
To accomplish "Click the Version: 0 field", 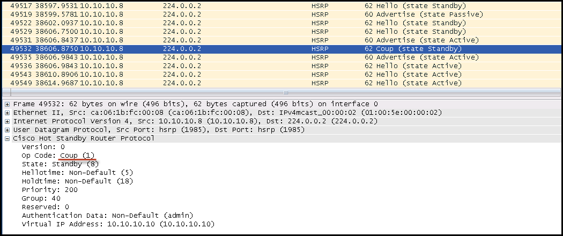I will pos(43,147).
